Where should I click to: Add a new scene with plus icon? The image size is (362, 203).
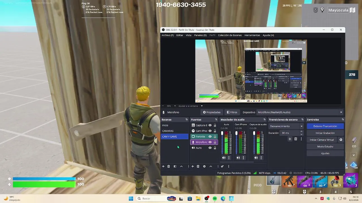pyautogui.click(x=163, y=166)
